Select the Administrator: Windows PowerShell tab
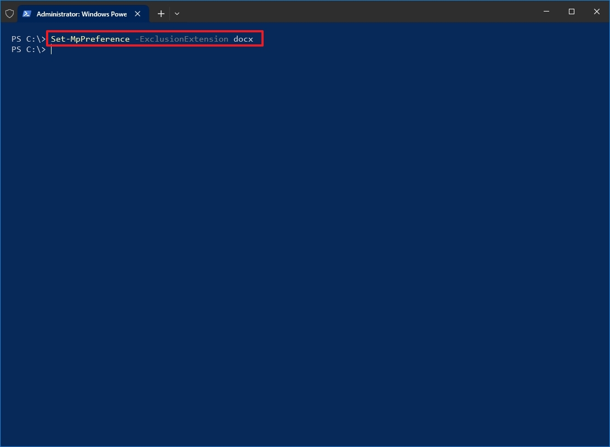This screenshot has height=447, width=610. [x=83, y=14]
